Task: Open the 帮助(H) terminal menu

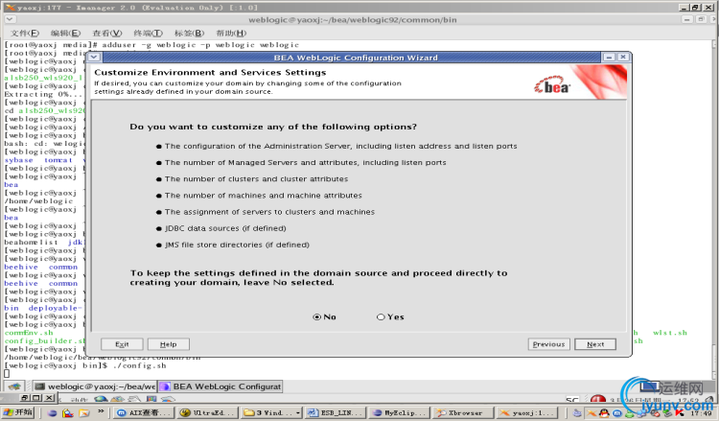Action: (231, 33)
